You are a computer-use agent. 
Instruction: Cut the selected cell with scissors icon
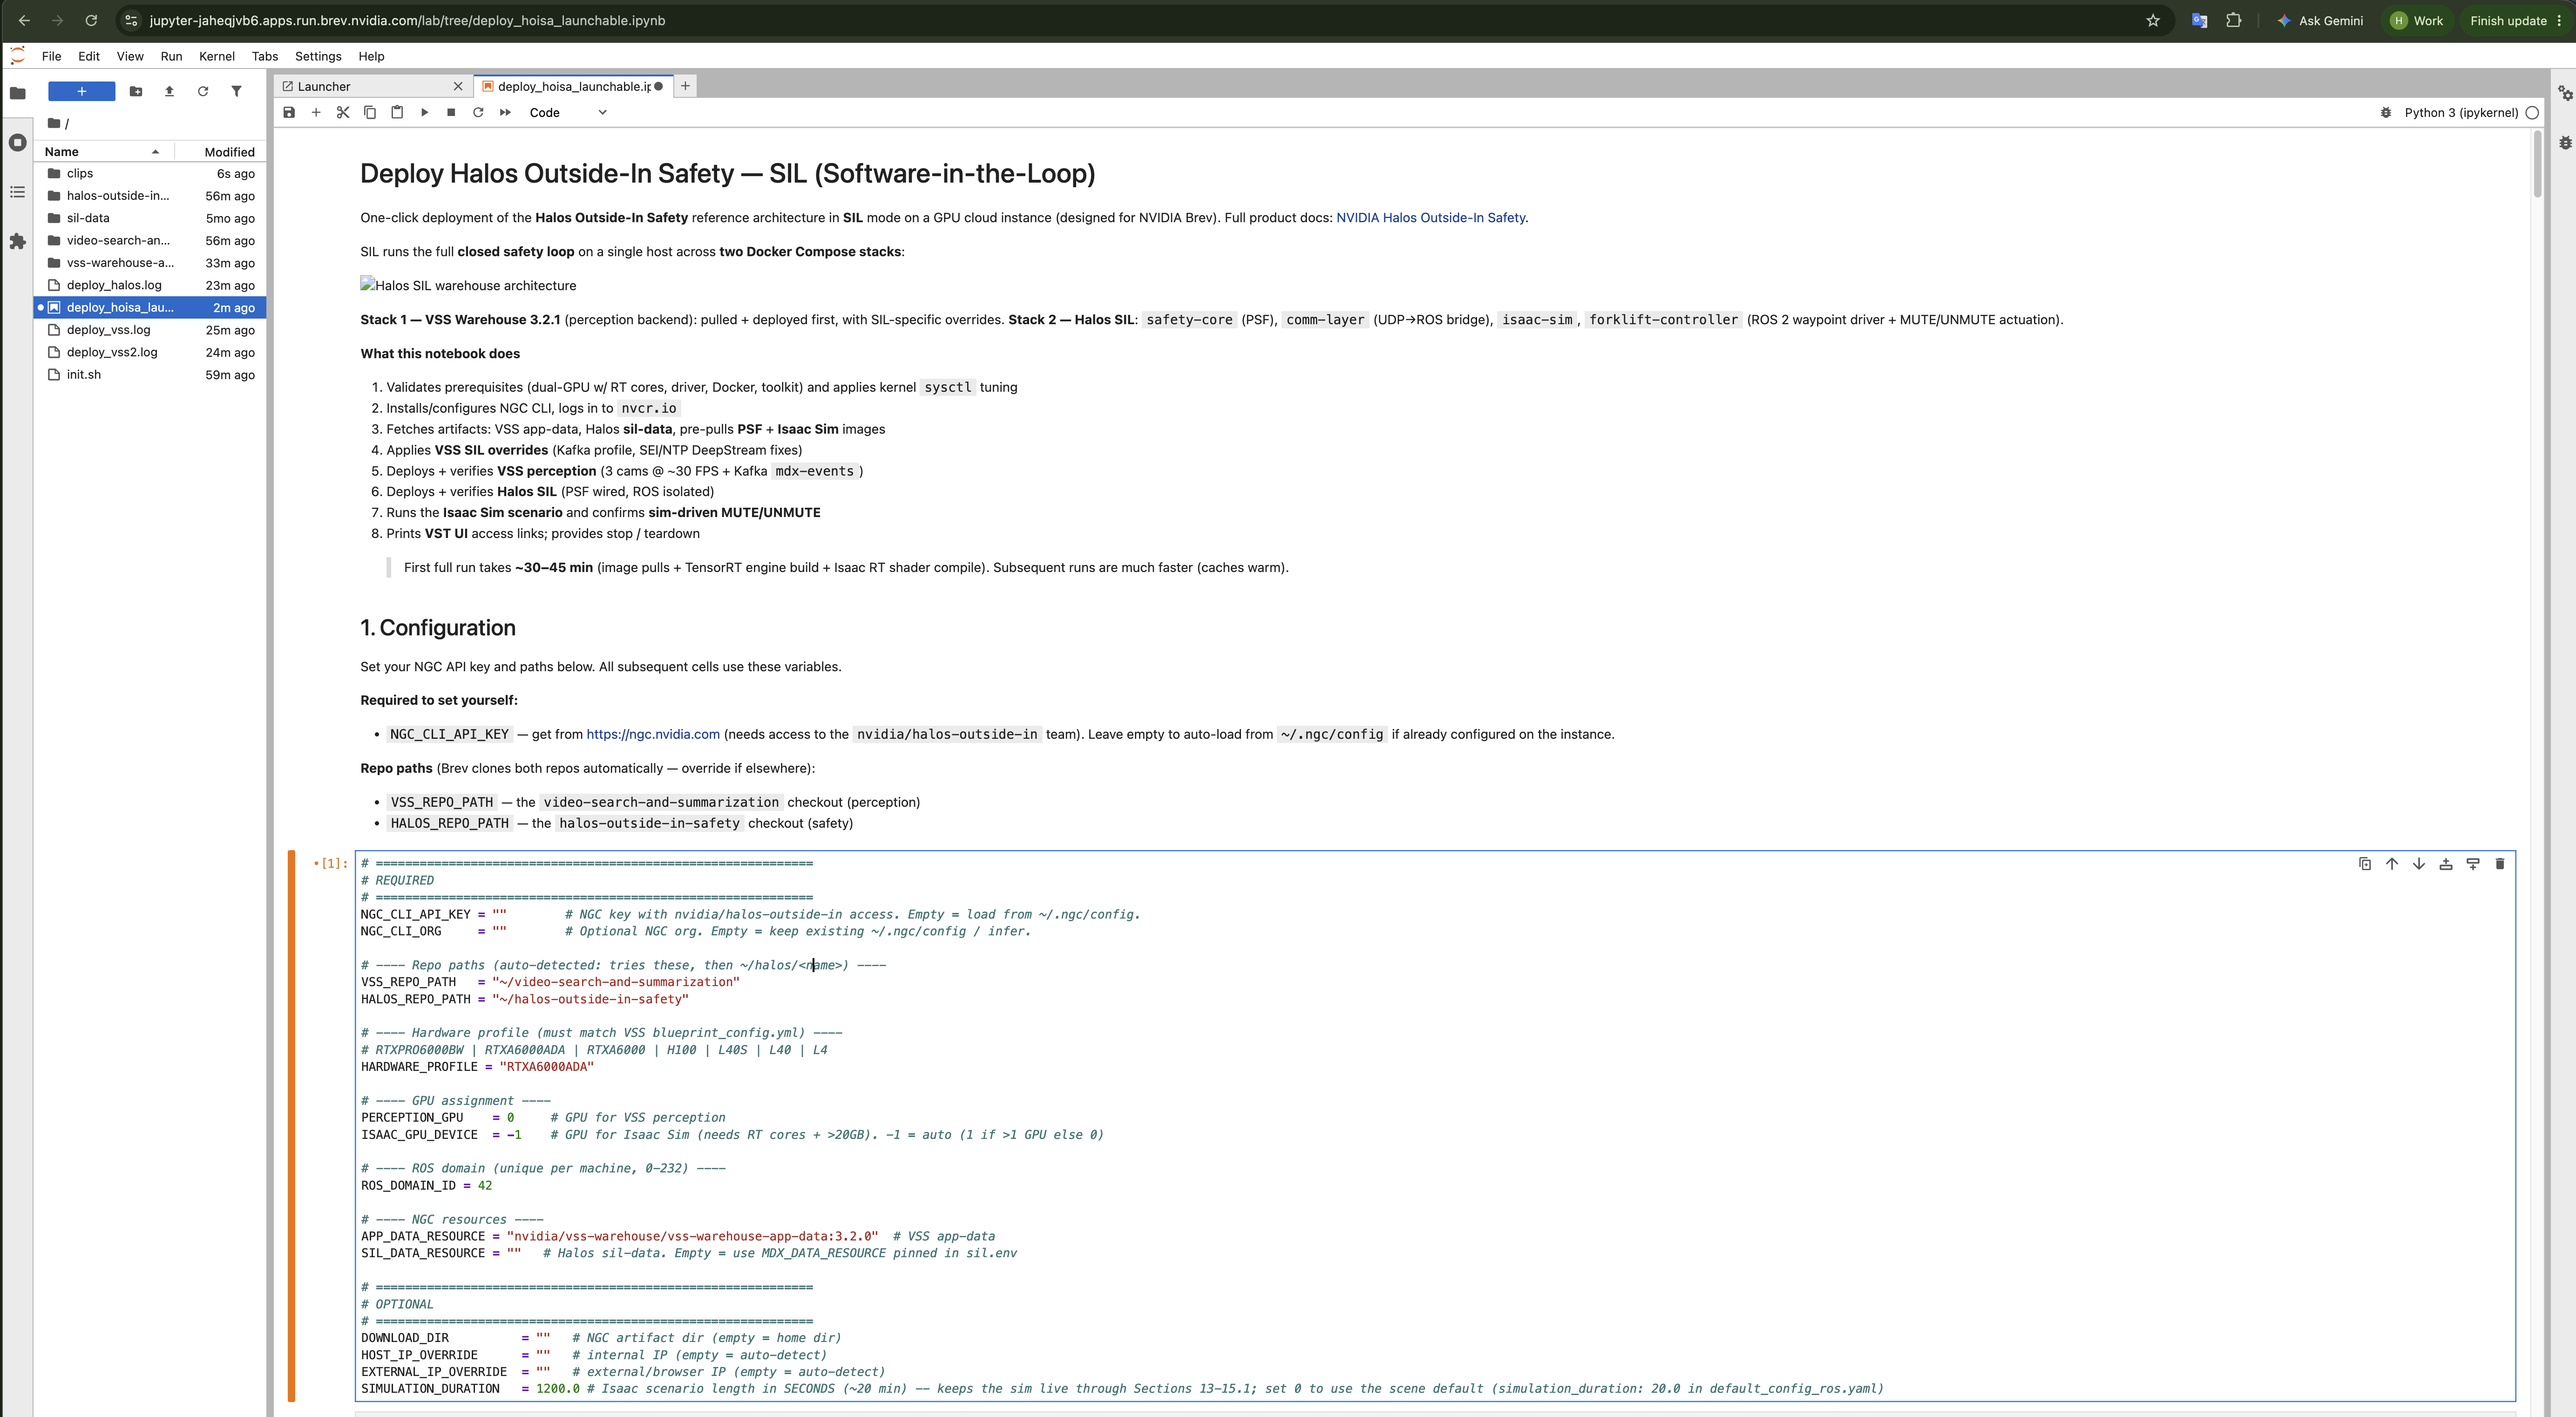[x=343, y=113]
